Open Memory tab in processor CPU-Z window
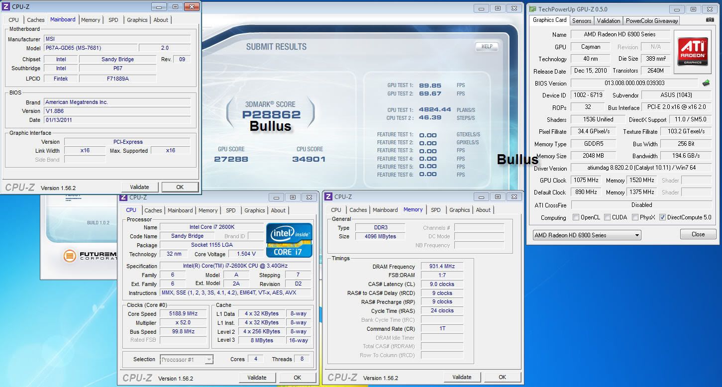This screenshot has height=387, width=722. click(x=208, y=210)
